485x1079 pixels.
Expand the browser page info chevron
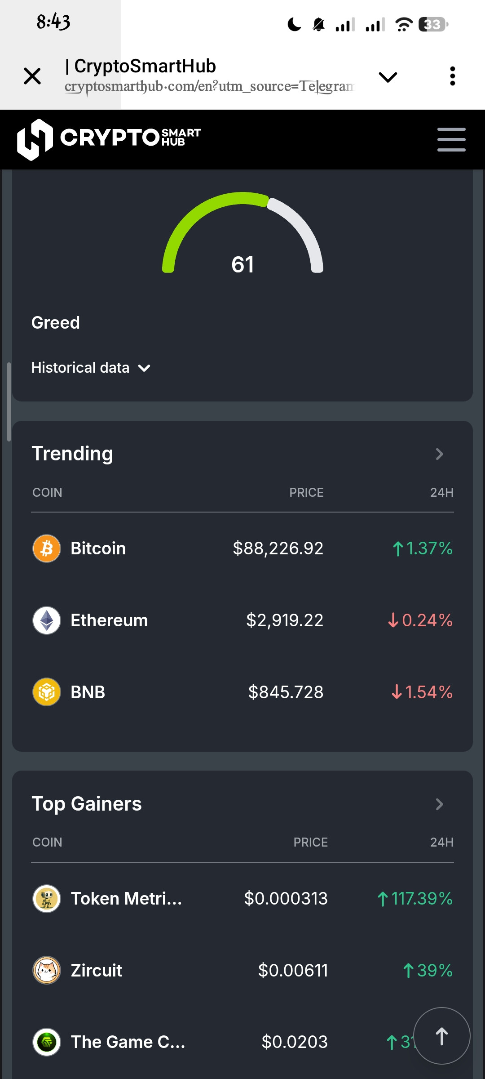(388, 77)
